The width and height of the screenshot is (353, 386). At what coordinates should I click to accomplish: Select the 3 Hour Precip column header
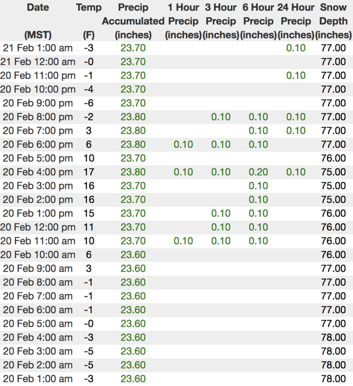tap(221, 21)
